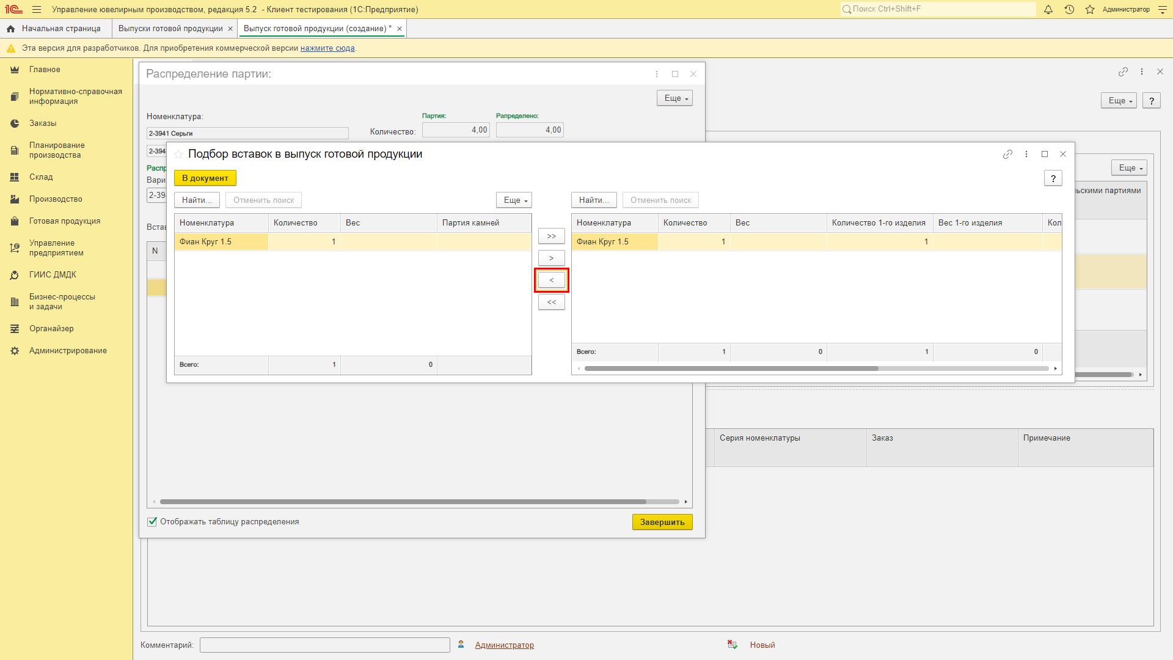Expand Еще dropdown in Распределение партии window
Screen dimensions: 1173x660
pos(674,98)
